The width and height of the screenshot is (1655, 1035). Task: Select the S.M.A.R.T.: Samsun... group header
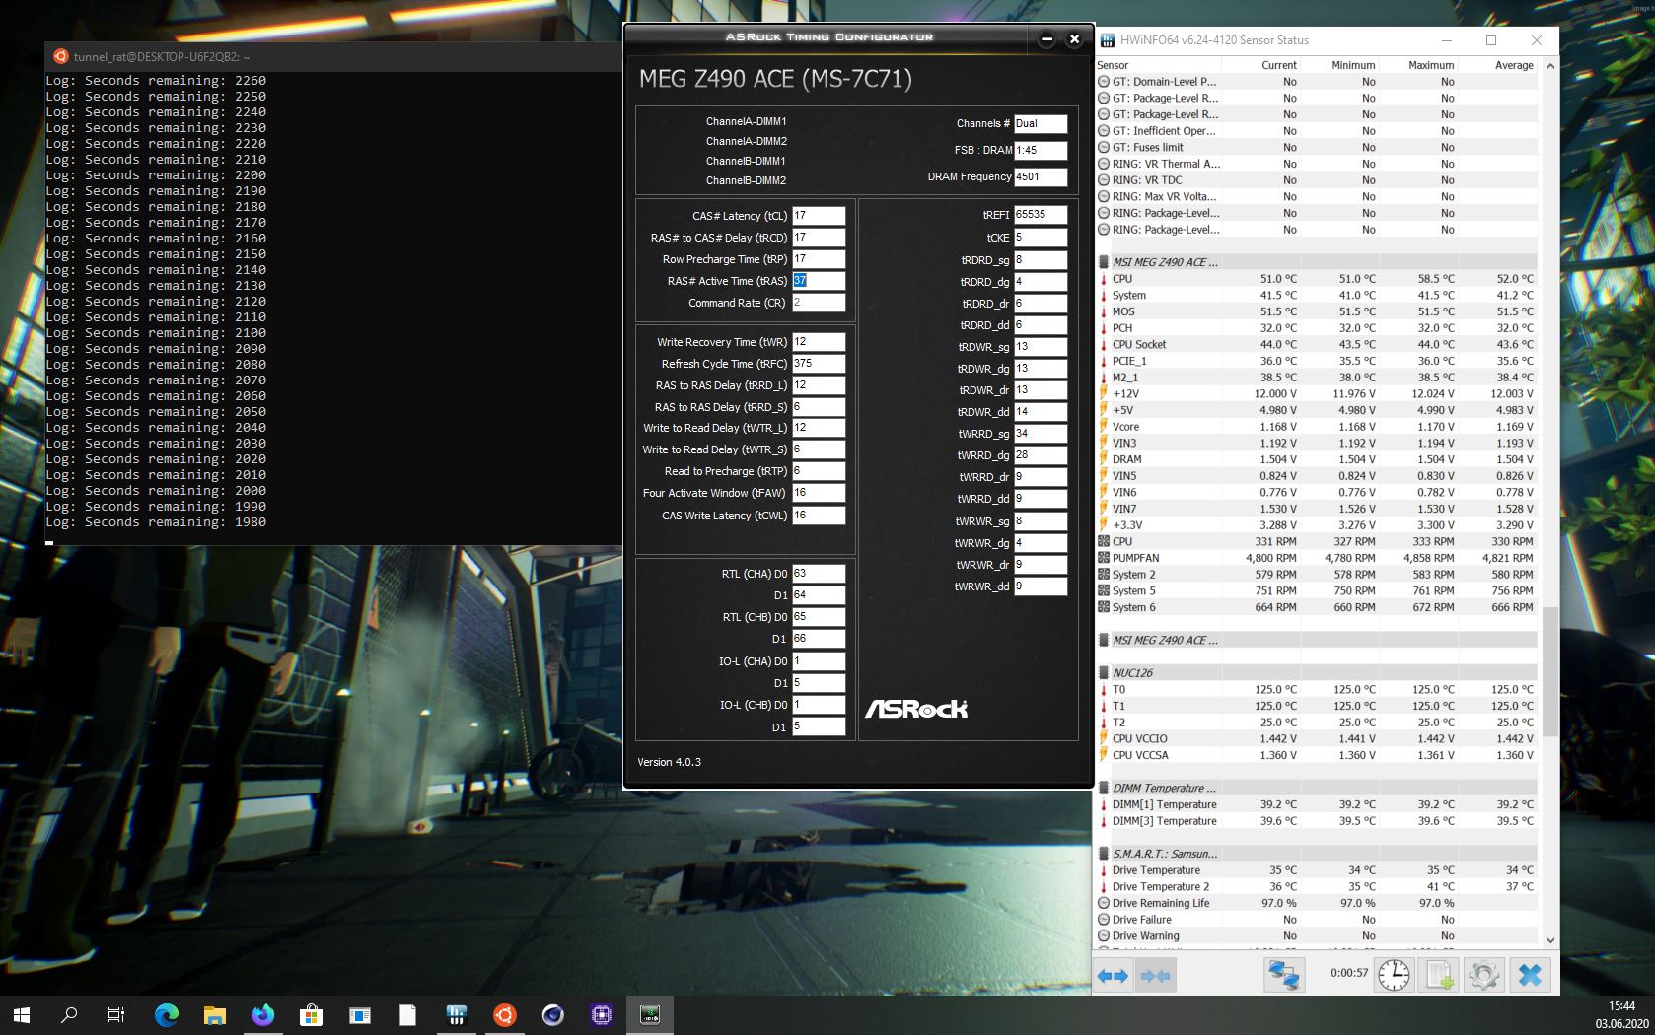point(1317,854)
